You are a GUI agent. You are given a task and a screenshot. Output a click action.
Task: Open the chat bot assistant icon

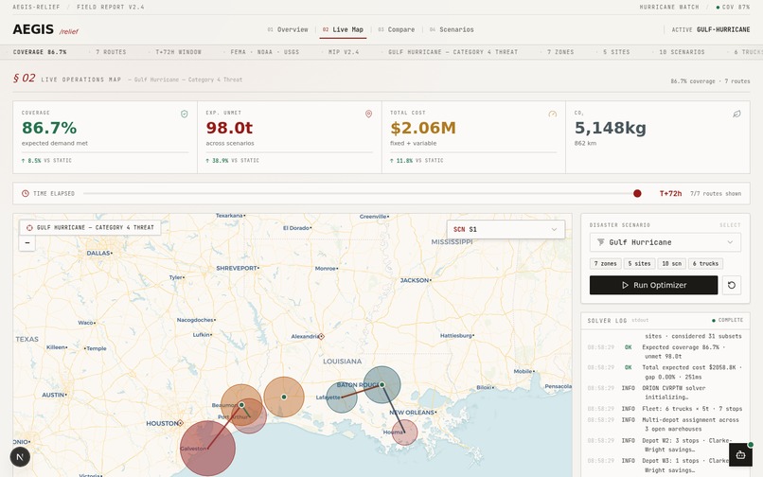click(740, 455)
